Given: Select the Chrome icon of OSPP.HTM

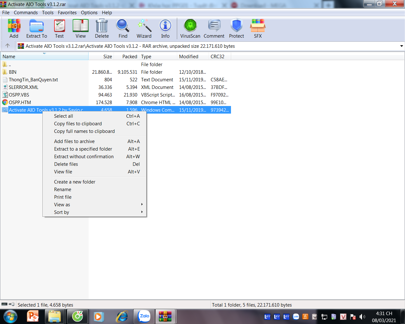Looking at the screenshot, I should click(x=5, y=103).
